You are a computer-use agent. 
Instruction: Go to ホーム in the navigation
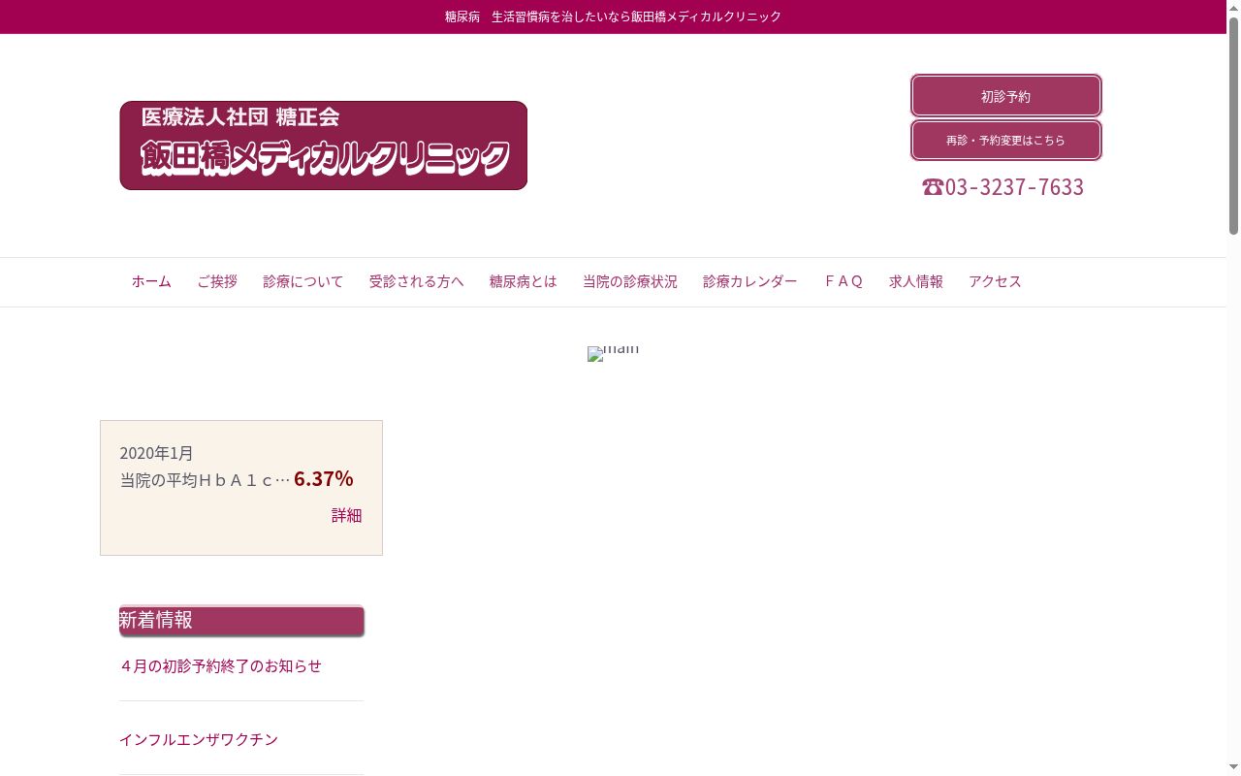pos(151,281)
